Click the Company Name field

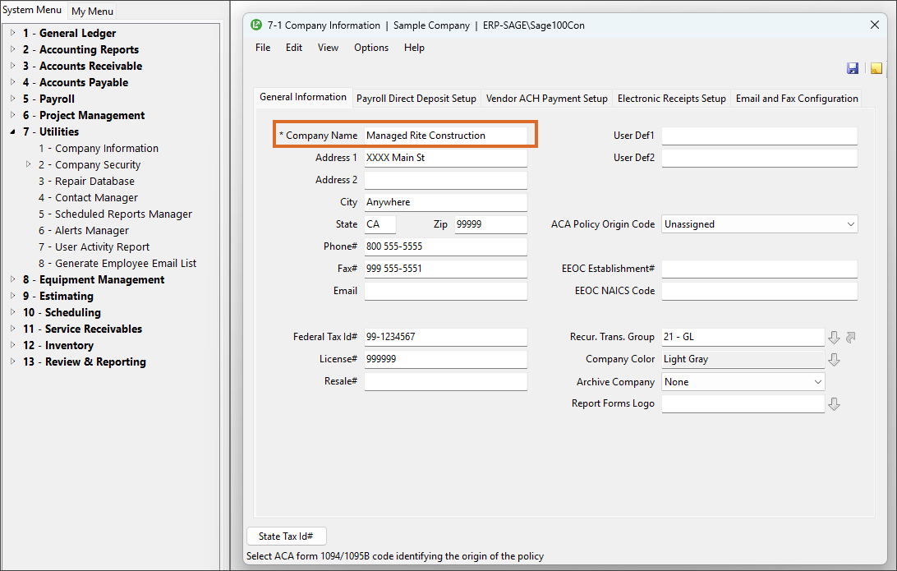(446, 136)
